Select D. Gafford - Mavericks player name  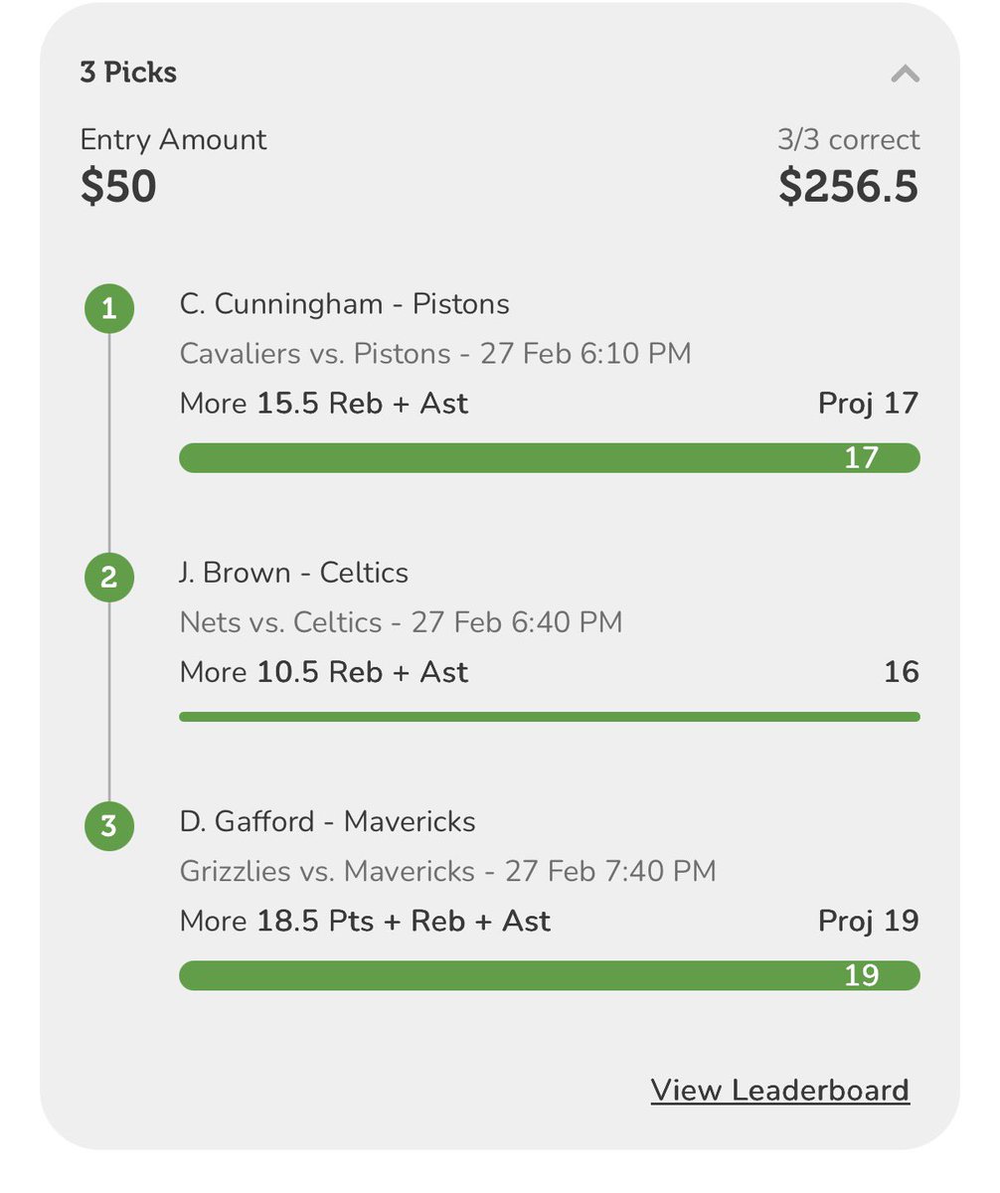(x=328, y=821)
